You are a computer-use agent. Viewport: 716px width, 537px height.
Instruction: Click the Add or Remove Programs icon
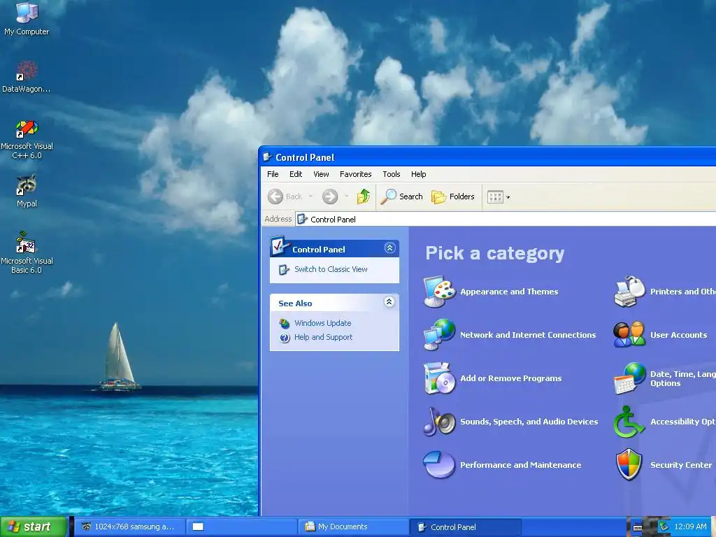click(439, 378)
